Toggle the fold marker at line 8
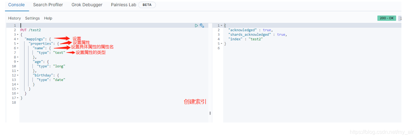 pyautogui.click(x=18, y=57)
